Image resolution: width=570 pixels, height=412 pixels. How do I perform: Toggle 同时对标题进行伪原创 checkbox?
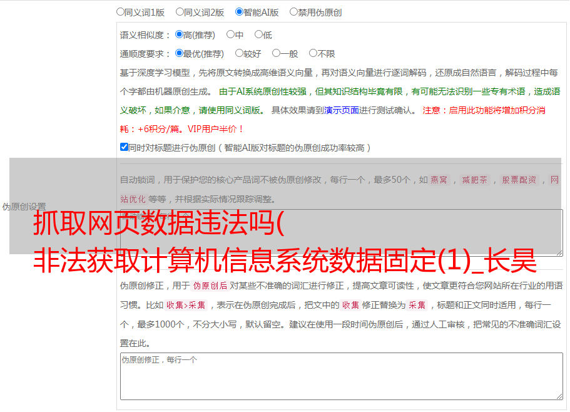click(124, 147)
